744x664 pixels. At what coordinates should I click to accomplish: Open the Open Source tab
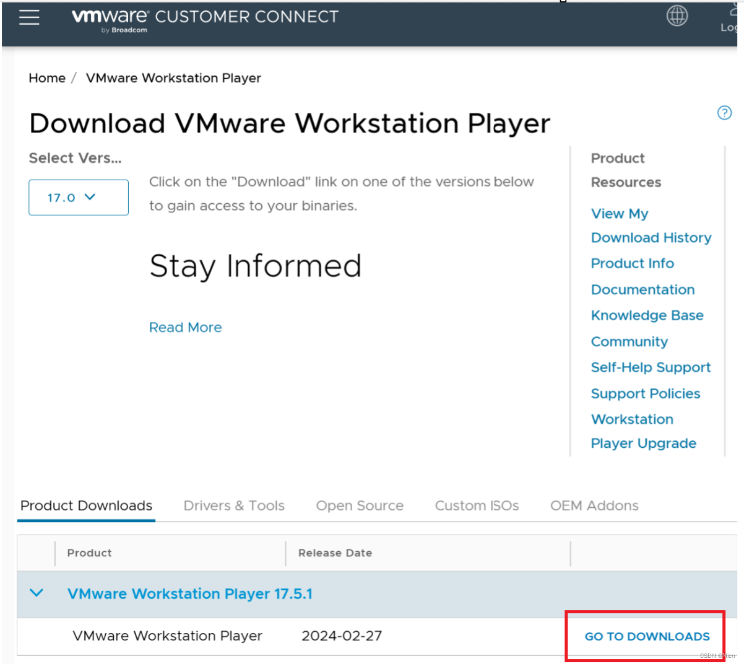[x=359, y=505]
